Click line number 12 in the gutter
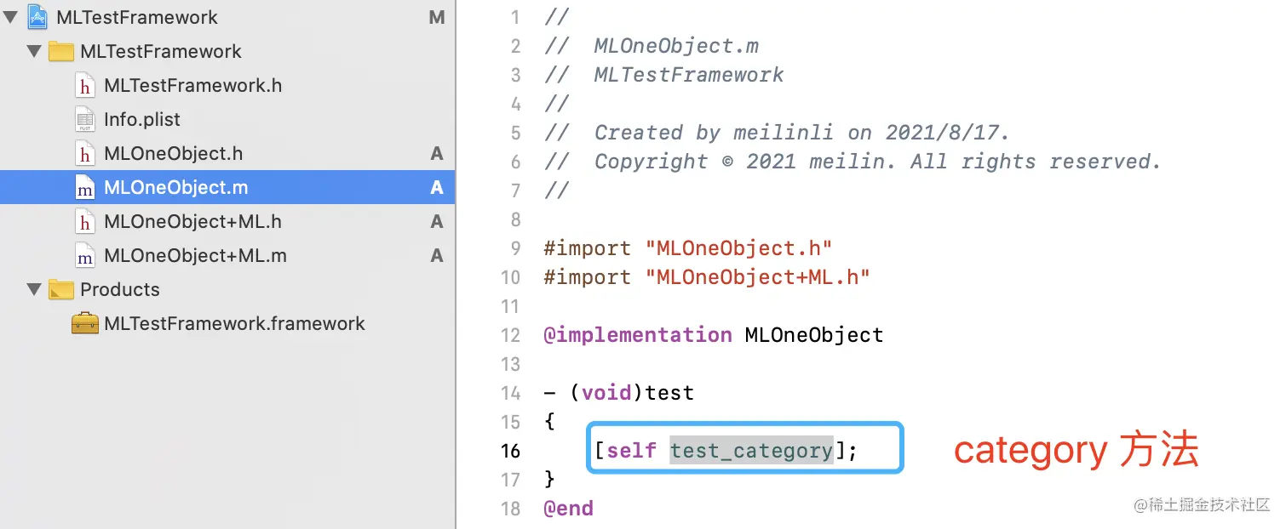 510,334
